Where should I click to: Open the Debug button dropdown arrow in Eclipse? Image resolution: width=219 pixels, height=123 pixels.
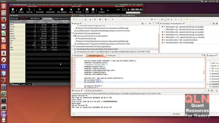point(97,19)
